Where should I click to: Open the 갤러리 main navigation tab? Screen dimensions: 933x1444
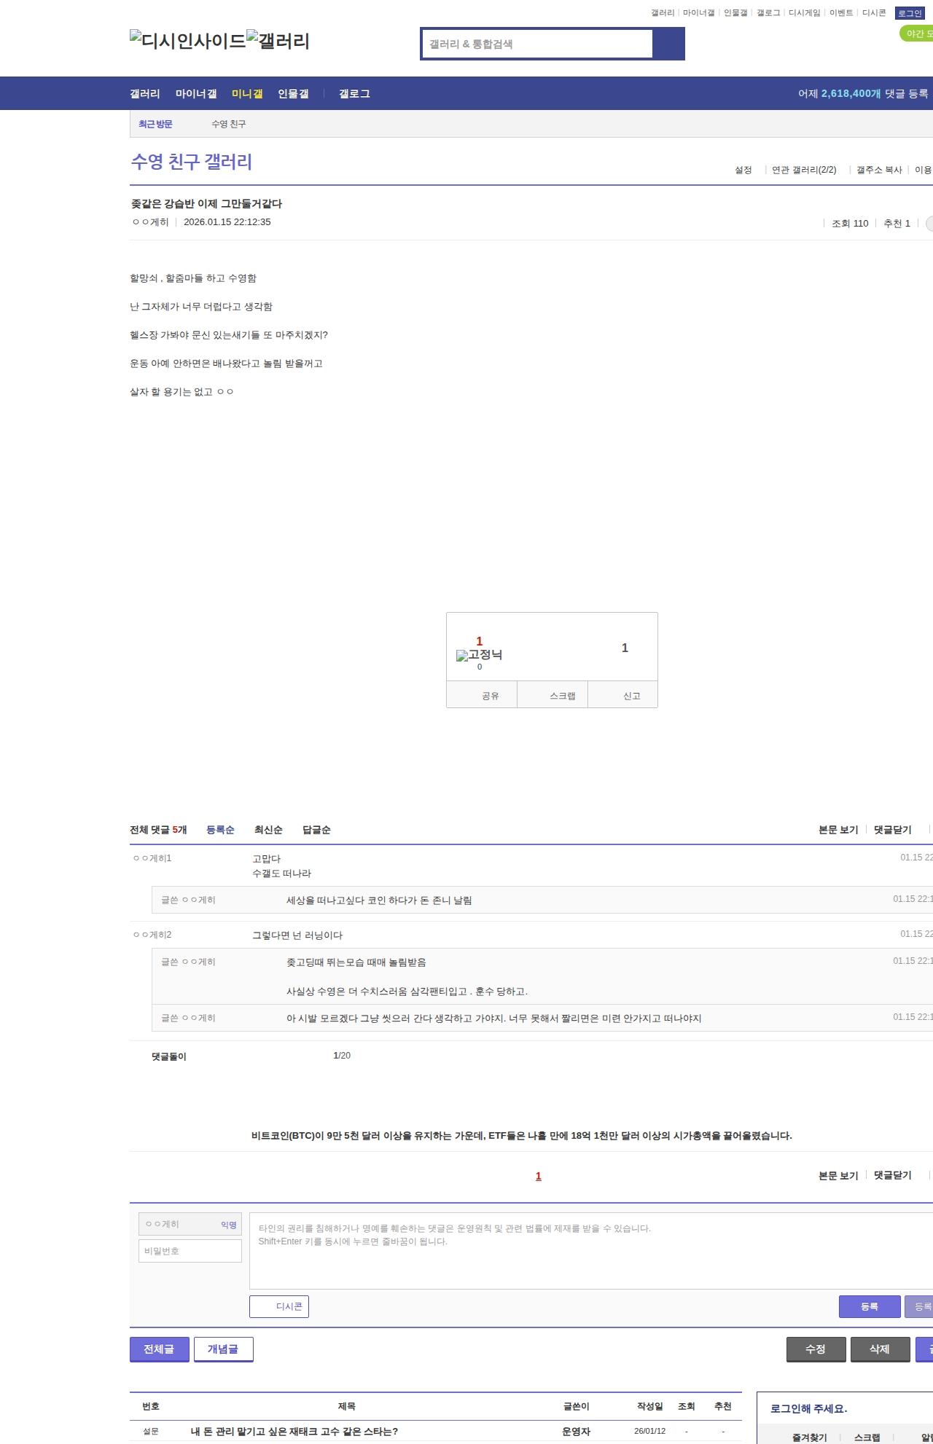145,93
